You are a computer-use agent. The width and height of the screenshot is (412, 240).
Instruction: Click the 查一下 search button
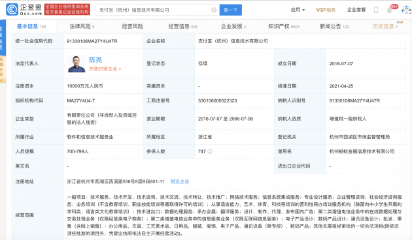[x=231, y=10]
